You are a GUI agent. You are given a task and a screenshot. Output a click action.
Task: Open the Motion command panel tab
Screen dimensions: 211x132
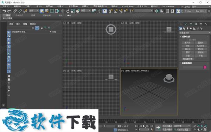pyautogui.click(x=196, y=24)
